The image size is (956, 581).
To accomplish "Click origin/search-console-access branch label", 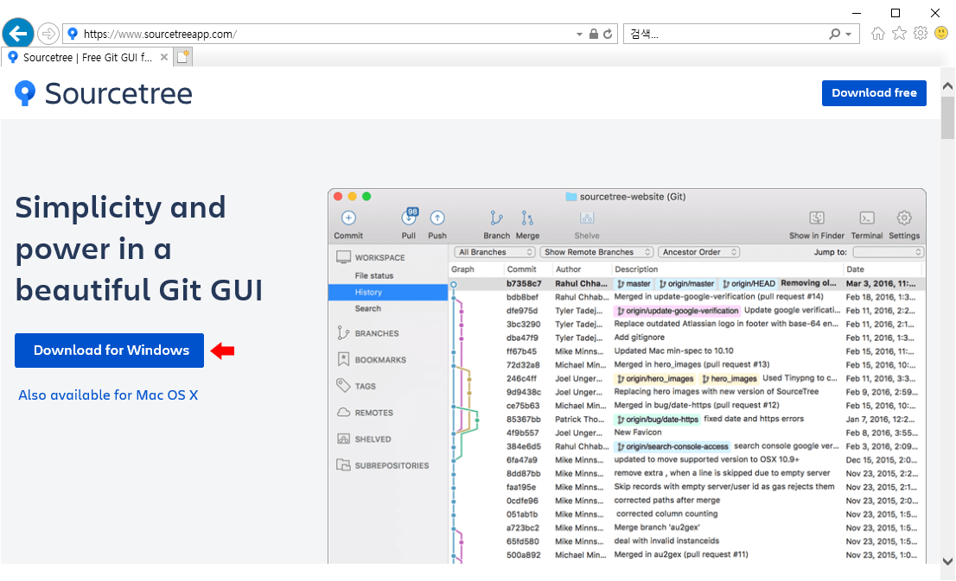I will [672, 446].
